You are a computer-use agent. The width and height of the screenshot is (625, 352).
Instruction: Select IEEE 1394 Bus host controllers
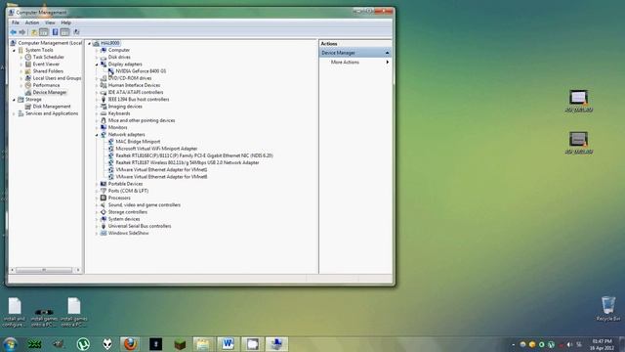click(x=139, y=100)
